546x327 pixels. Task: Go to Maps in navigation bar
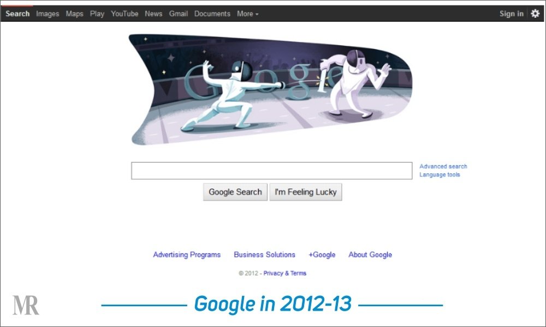[74, 14]
